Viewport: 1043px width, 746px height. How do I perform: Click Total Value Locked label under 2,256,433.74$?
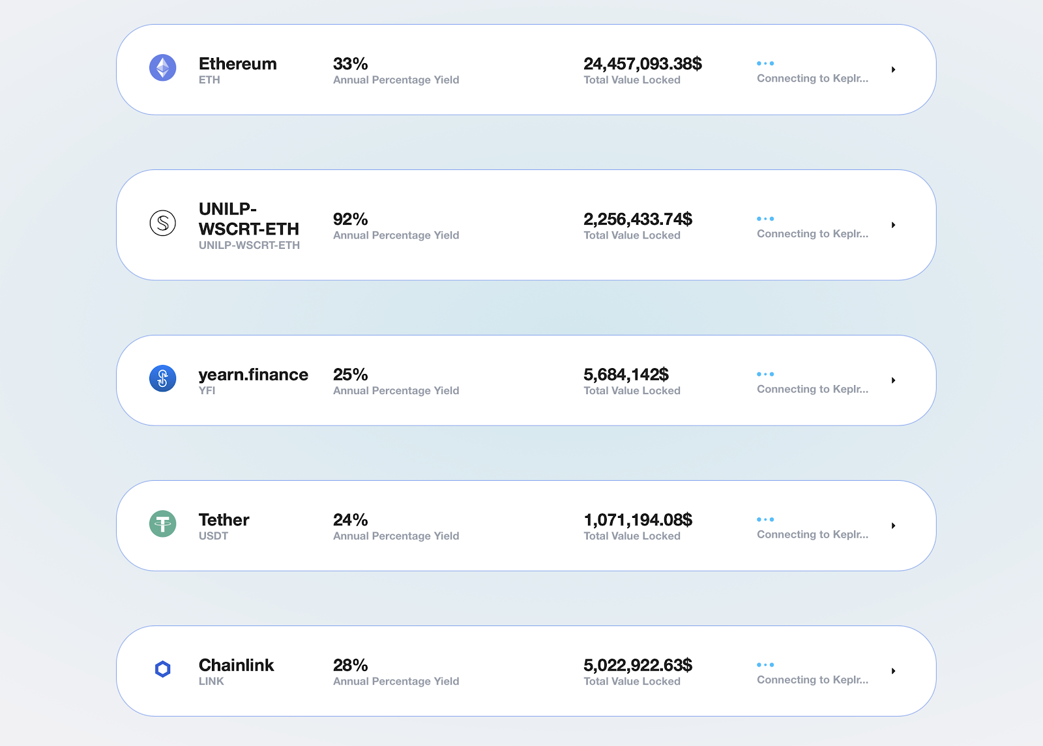[x=632, y=235]
